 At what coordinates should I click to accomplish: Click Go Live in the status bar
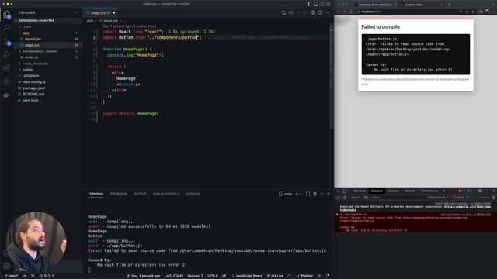(x=275, y=276)
